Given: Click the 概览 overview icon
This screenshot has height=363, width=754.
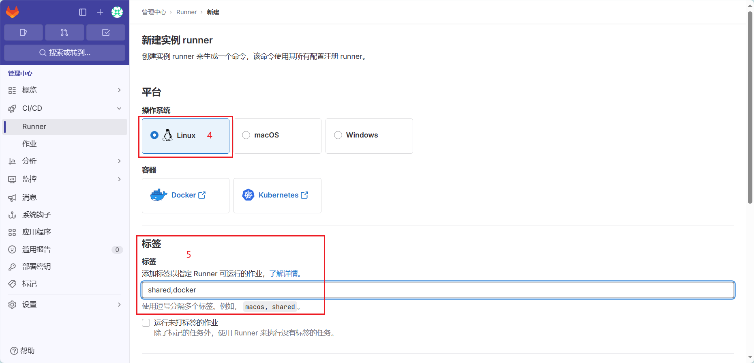Looking at the screenshot, I should pyautogui.click(x=12, y=90).
